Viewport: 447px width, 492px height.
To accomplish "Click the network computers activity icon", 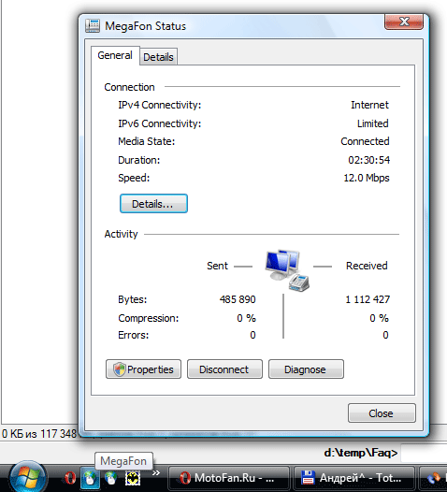I will click(287, 269).
